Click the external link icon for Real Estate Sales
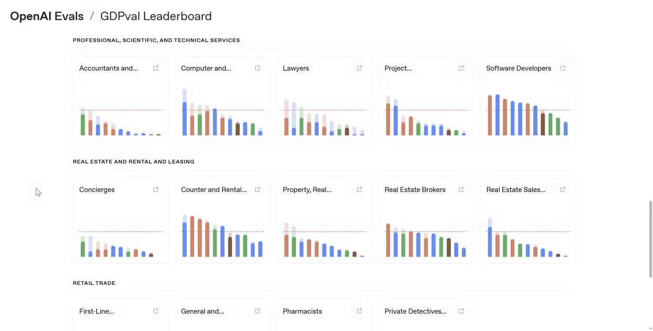653x331 pixels. (x=562, y=189)
